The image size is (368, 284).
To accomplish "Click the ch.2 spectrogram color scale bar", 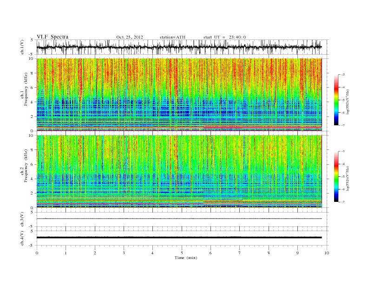I will (336, 176).
